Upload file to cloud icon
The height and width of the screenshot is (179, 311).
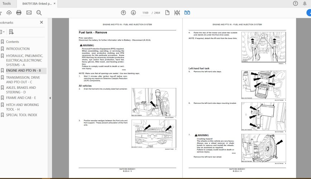(x=9, y=13)
